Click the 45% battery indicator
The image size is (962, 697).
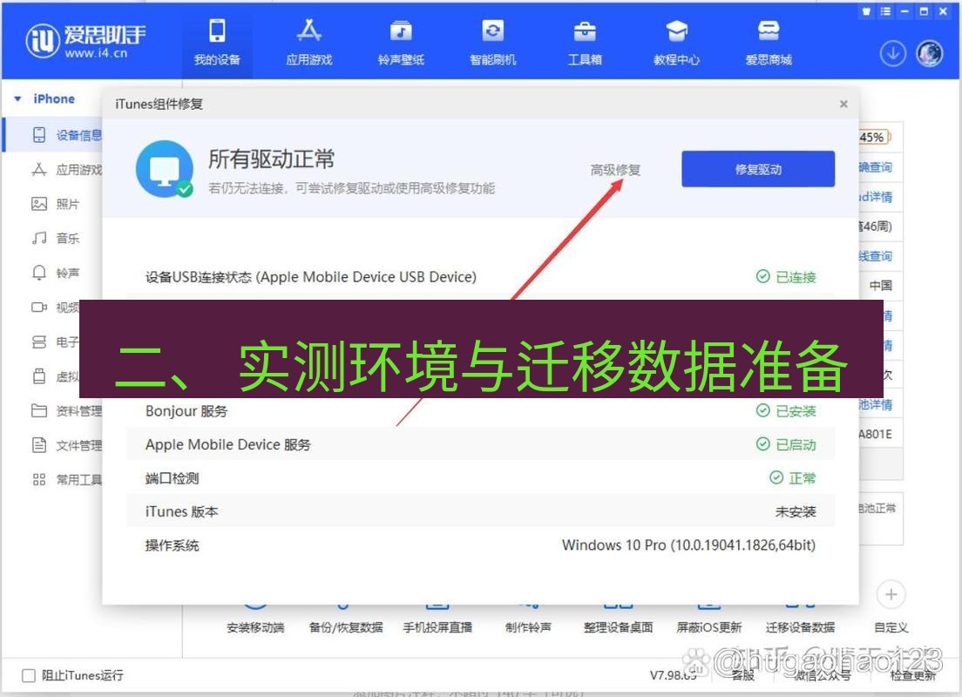pyautogui.click(x=874, y=138)
